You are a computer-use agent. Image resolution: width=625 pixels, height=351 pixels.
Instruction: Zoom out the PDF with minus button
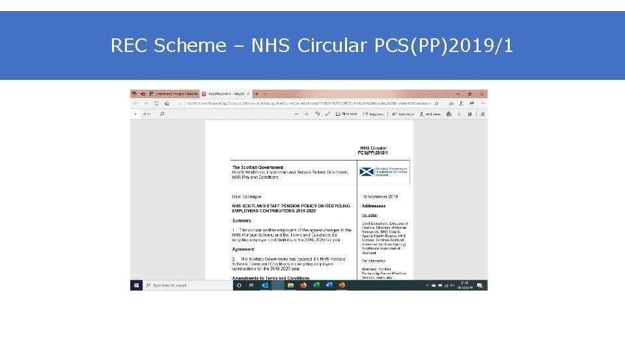pos(296,114)
